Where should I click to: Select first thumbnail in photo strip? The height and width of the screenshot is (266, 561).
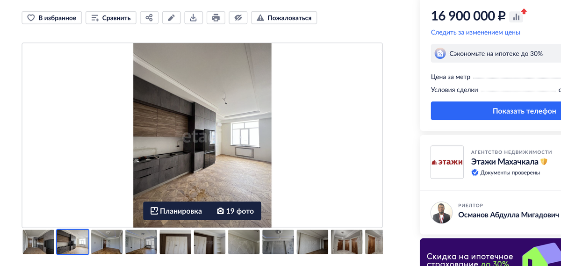pyautogui.click(x=38, y=242)
